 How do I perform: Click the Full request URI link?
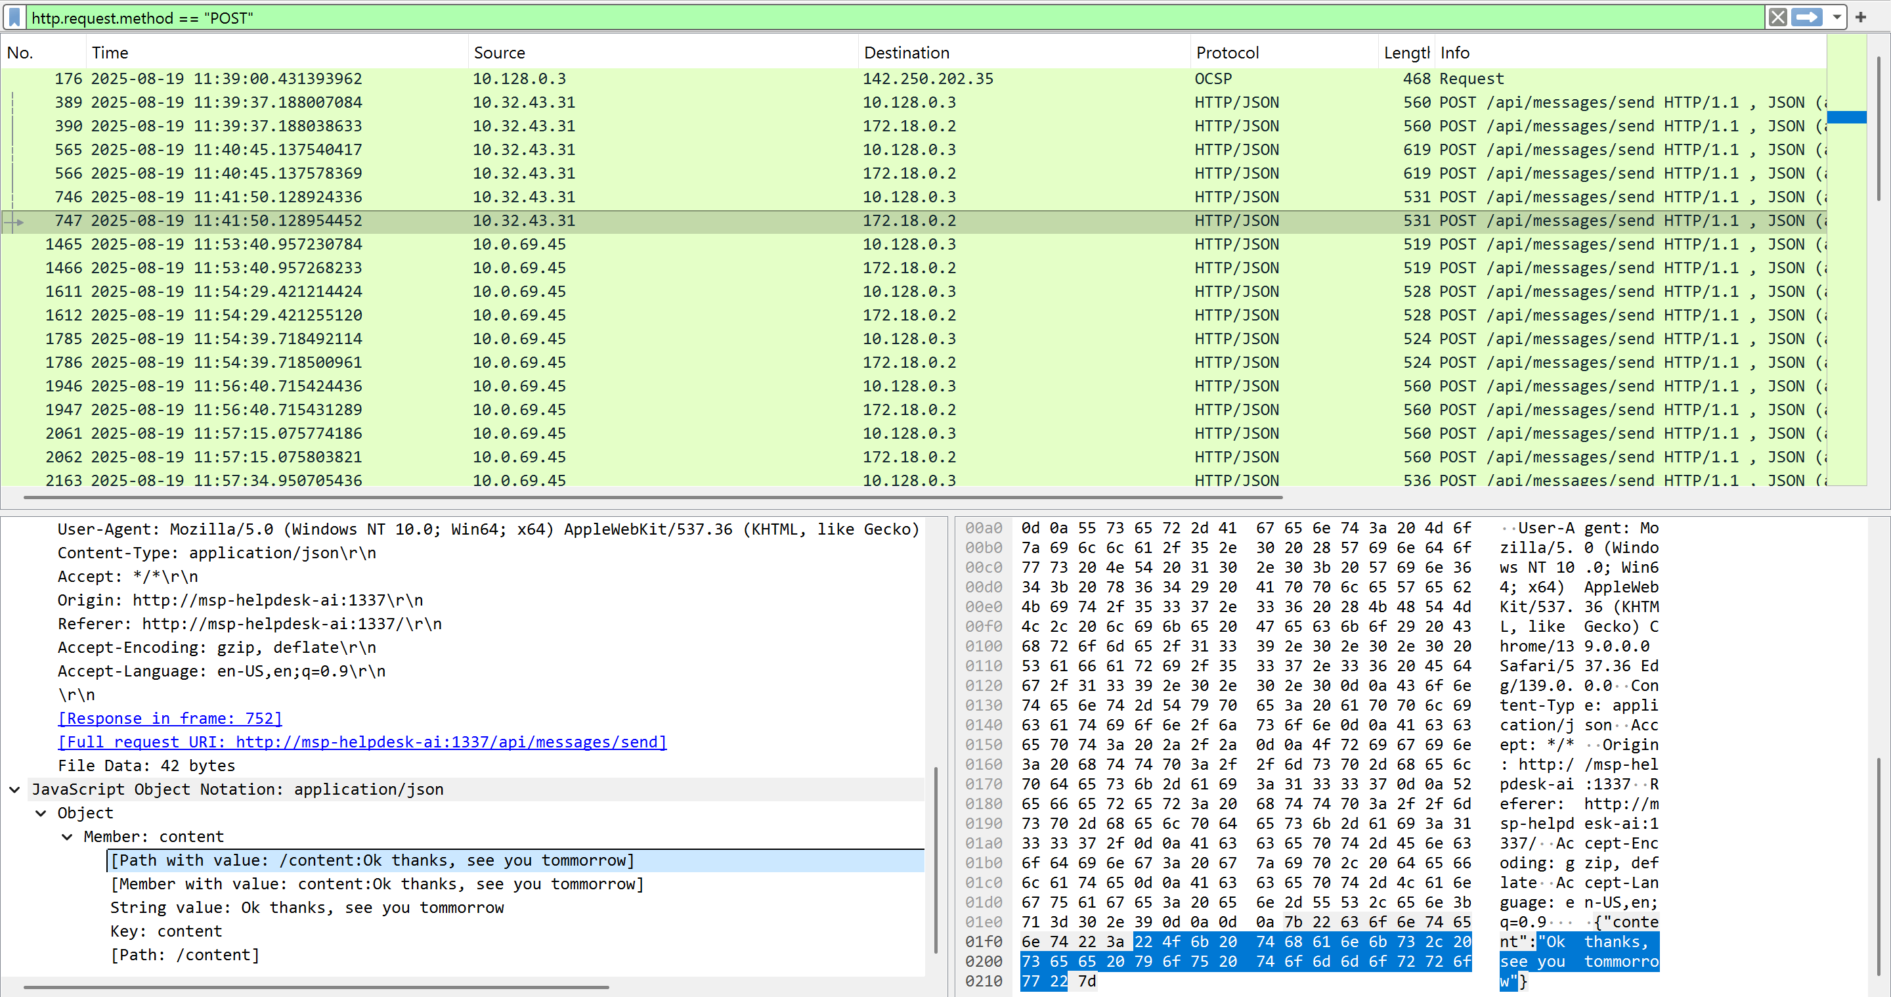pos(362,742)
